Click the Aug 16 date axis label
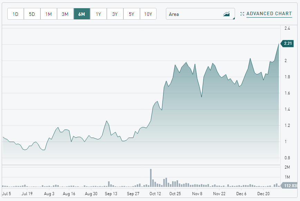300x201 pixels. tap(69, 193)
